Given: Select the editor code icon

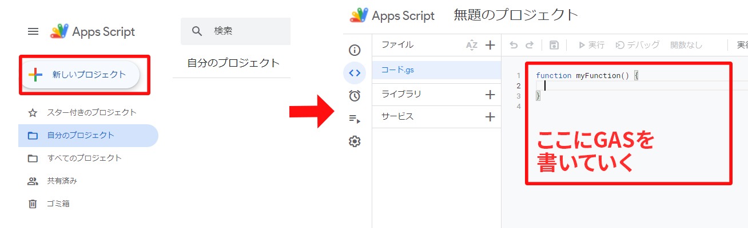Looking at the screenshot, I should (355, 72).
